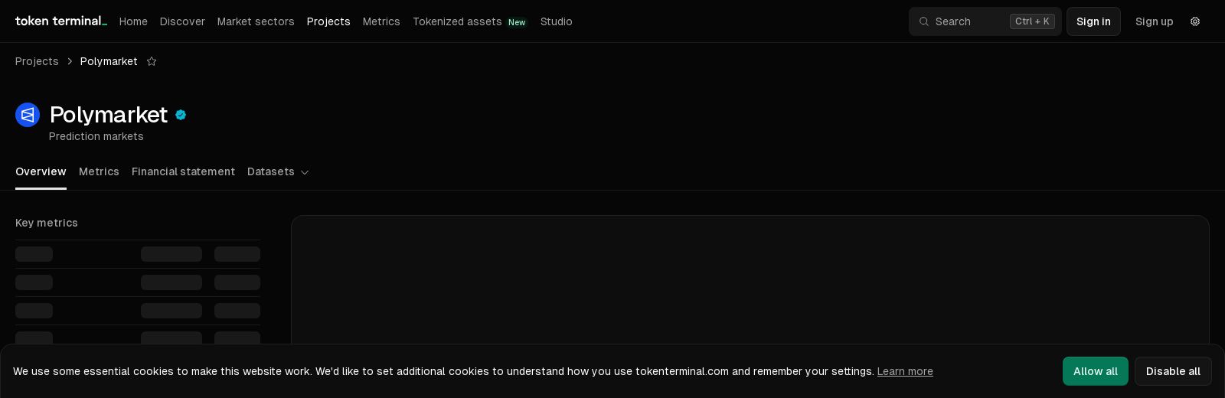
Task: Navigate to Projects in the breadcrumb
Action: tap(37, 61)
